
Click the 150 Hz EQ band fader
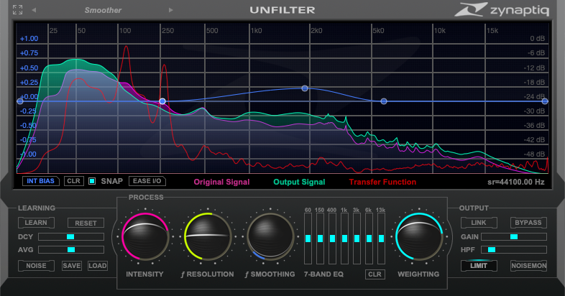point(321,239)
